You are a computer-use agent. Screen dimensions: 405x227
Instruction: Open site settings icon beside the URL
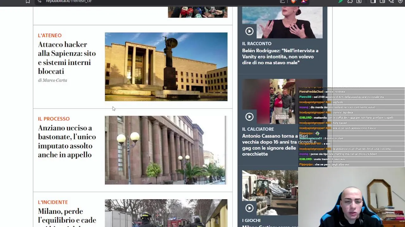[39, 1]
